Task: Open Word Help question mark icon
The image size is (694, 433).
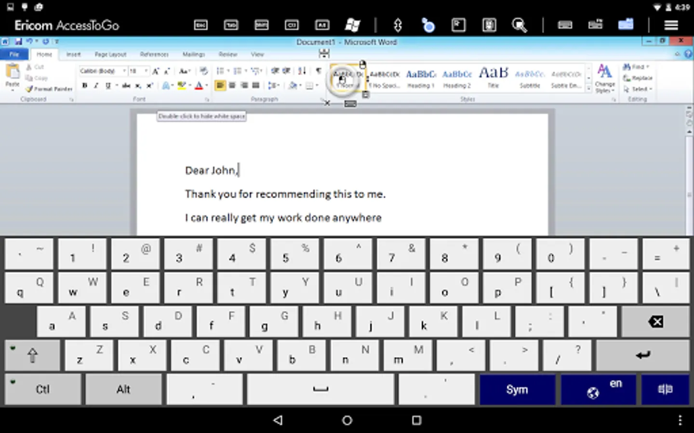Action: [x=689, y=54]
